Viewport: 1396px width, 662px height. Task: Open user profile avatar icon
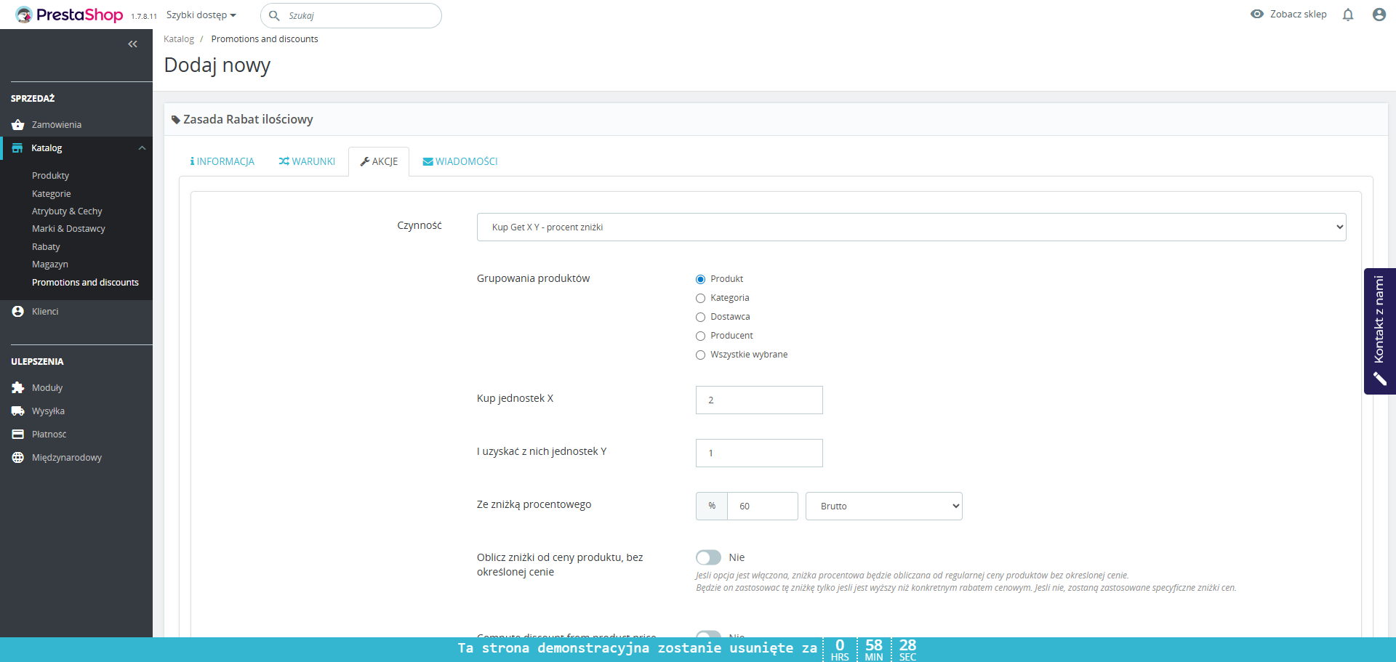(1379, 15)
